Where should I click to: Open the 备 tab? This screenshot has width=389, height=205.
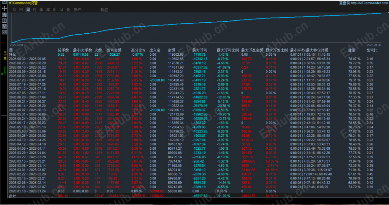[x=68, y=10]
